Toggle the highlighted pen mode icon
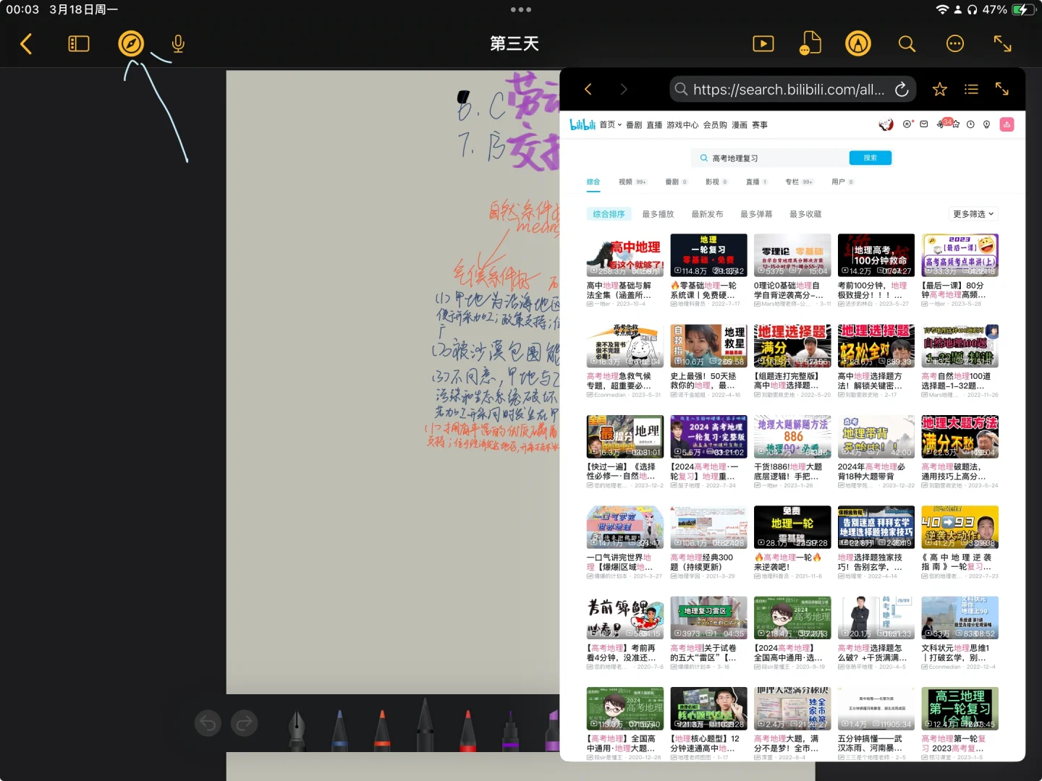Viewport: 1042px width, 781px height. tap(858, 44)
